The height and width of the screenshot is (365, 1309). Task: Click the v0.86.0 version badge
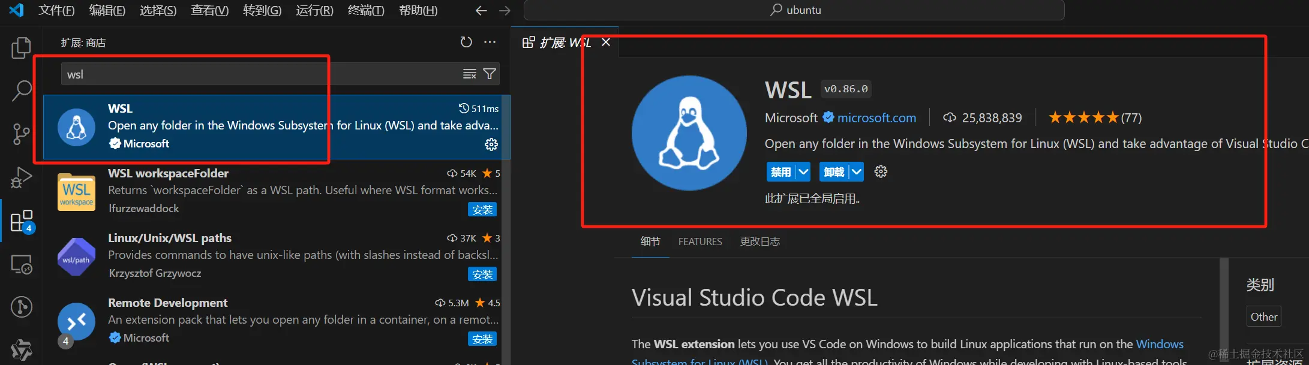pos(846,89)
